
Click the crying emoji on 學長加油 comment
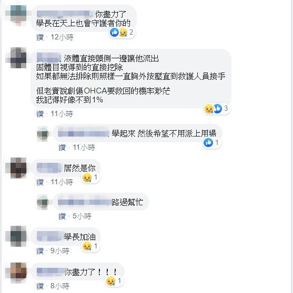pos(87,246)
